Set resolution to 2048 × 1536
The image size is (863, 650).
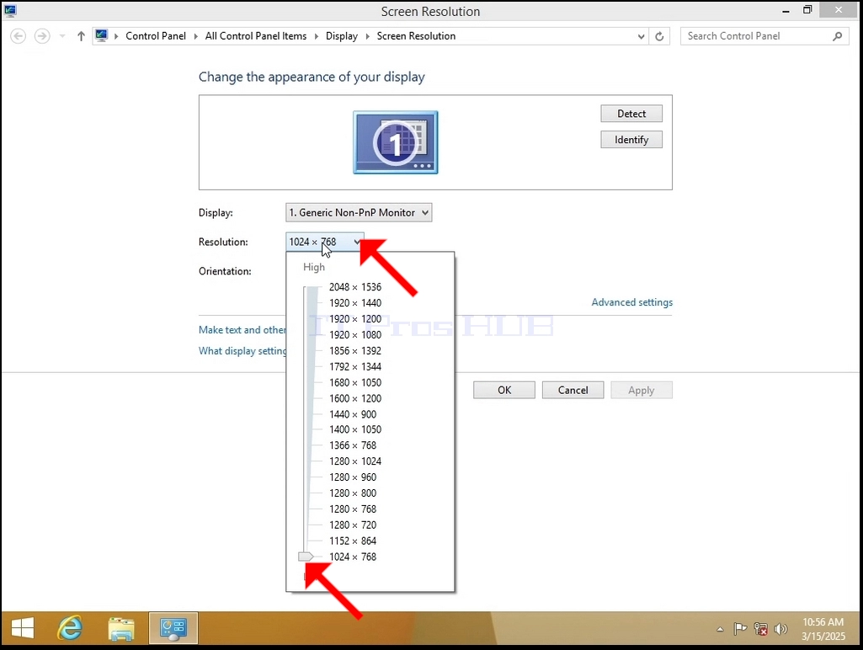(355, 287)
